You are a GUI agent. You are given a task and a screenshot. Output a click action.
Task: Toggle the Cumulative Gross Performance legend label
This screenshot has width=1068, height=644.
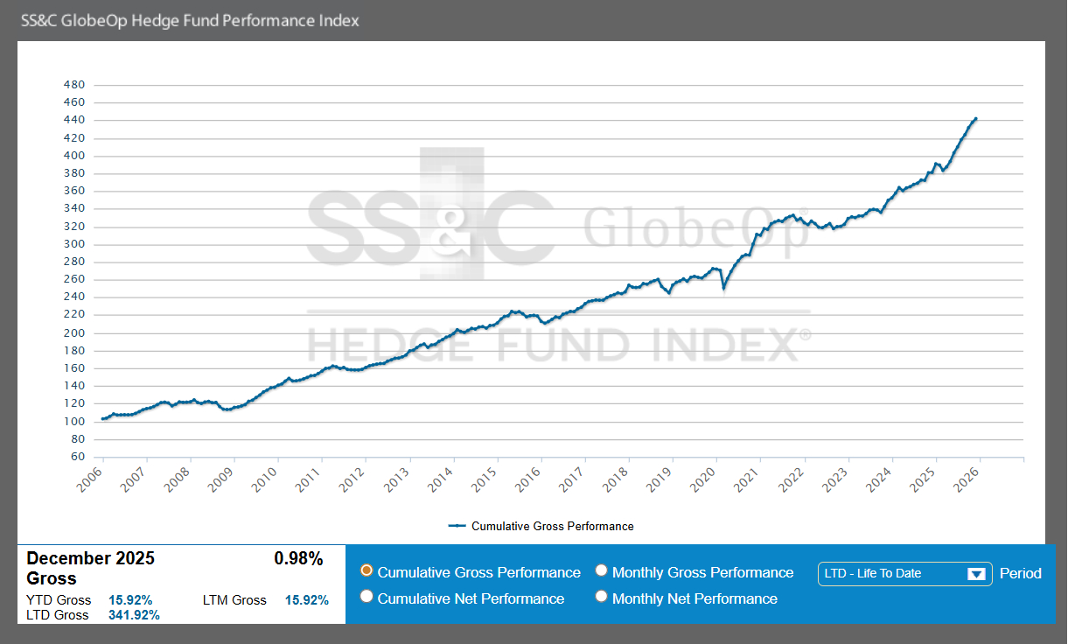coord(552,526)
